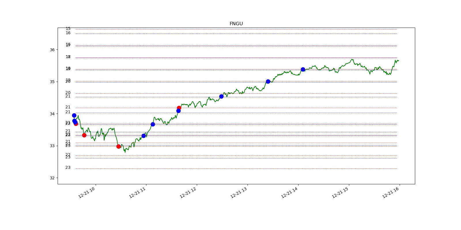The height and width of the screenshot is (230, 461).
Task: Select y-axis tick label 36
Action: [x=52, y=50]
